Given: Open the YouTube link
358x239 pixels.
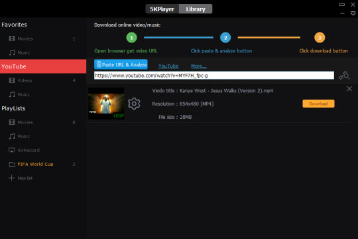Looking at the screenshot, I should click(x=168, y=66).
